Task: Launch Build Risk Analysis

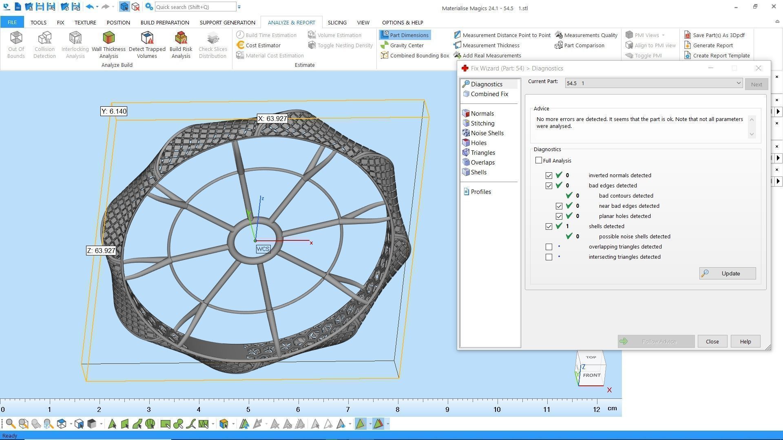Action: (181, 45)
